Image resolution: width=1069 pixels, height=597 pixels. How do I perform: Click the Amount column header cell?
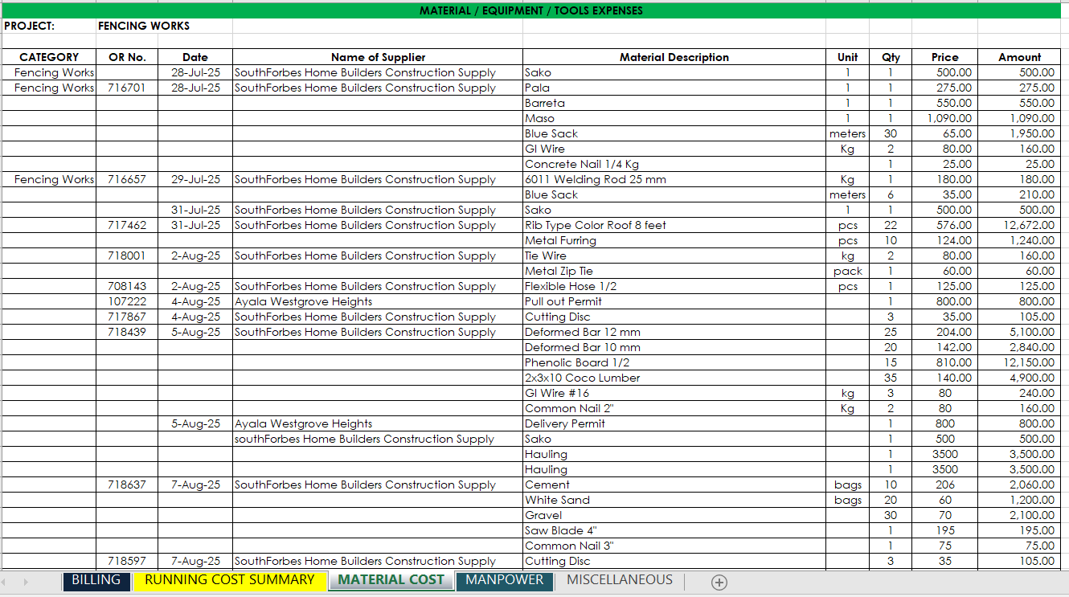click(1019, 57)
